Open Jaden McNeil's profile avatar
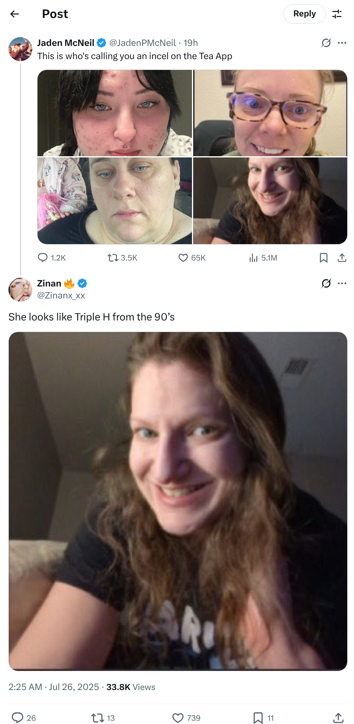The height and width of the screenshot is (724, 354). 20,49
